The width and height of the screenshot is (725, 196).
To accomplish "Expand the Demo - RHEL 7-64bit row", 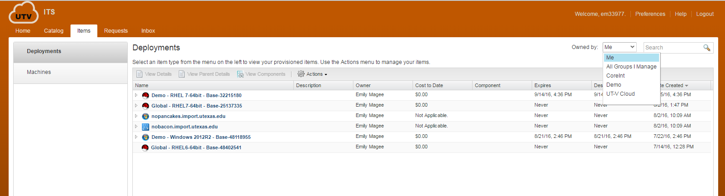I will pyautogui.click(x=136, y=95).
